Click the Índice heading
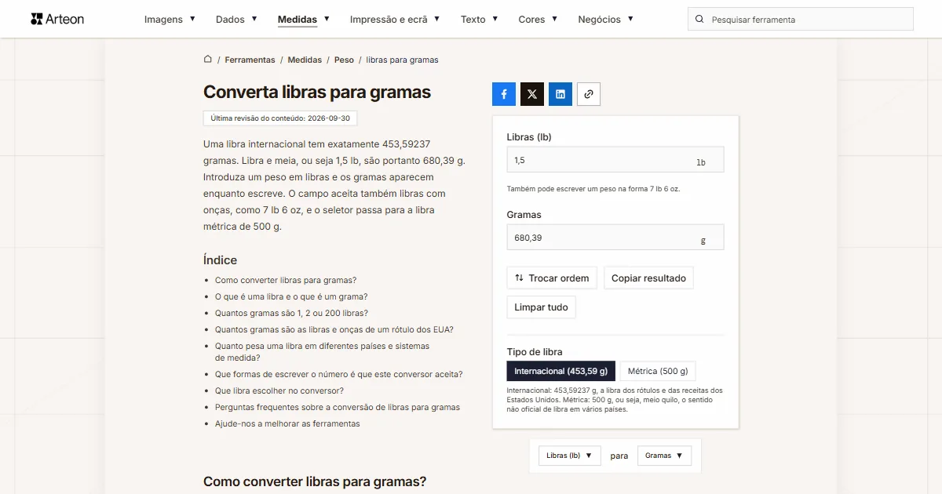Screen dimensions: 942x494 point(220,260)
